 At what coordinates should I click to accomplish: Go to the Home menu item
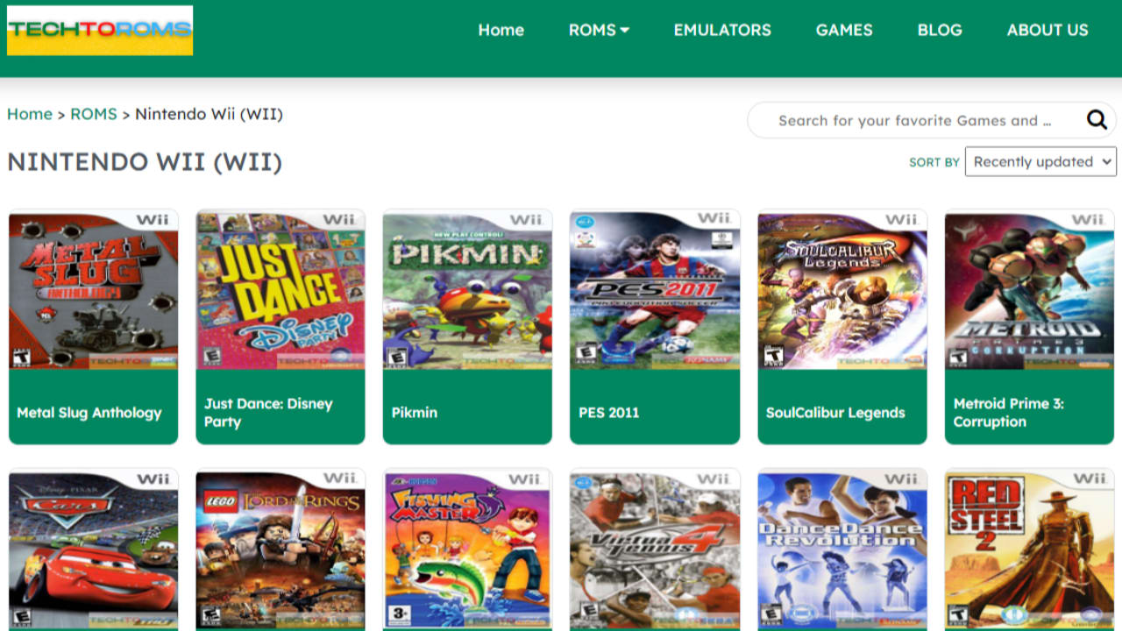pyautogui.click(x=501, y=30)
